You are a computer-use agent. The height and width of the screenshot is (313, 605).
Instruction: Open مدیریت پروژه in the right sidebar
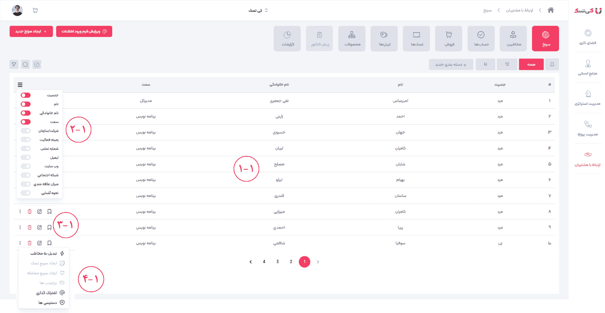pos(588,128)
